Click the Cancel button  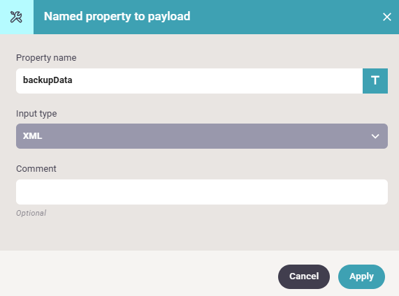304,276
